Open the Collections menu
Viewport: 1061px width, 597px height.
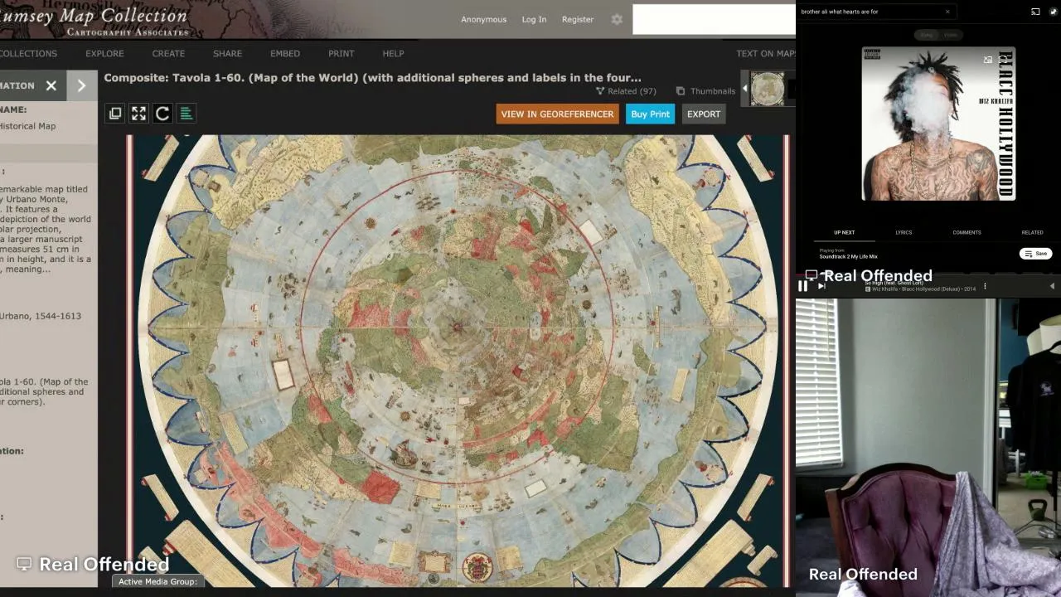coord(28,53)
